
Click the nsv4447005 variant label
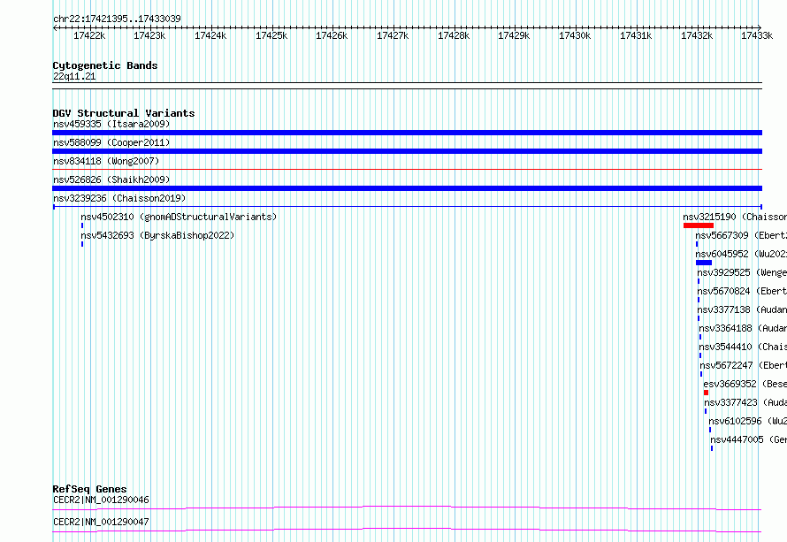(x=748, y=439)
